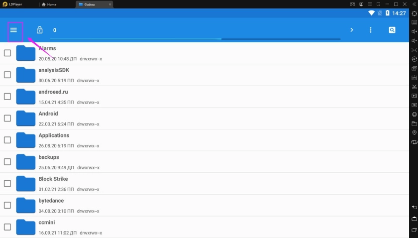Open the gamepad icon in the title bar
This screenshot has width=418, height=238.
click(352, 4)
